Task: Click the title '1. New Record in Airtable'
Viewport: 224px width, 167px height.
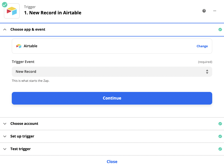Action: [x=53, y=13]
